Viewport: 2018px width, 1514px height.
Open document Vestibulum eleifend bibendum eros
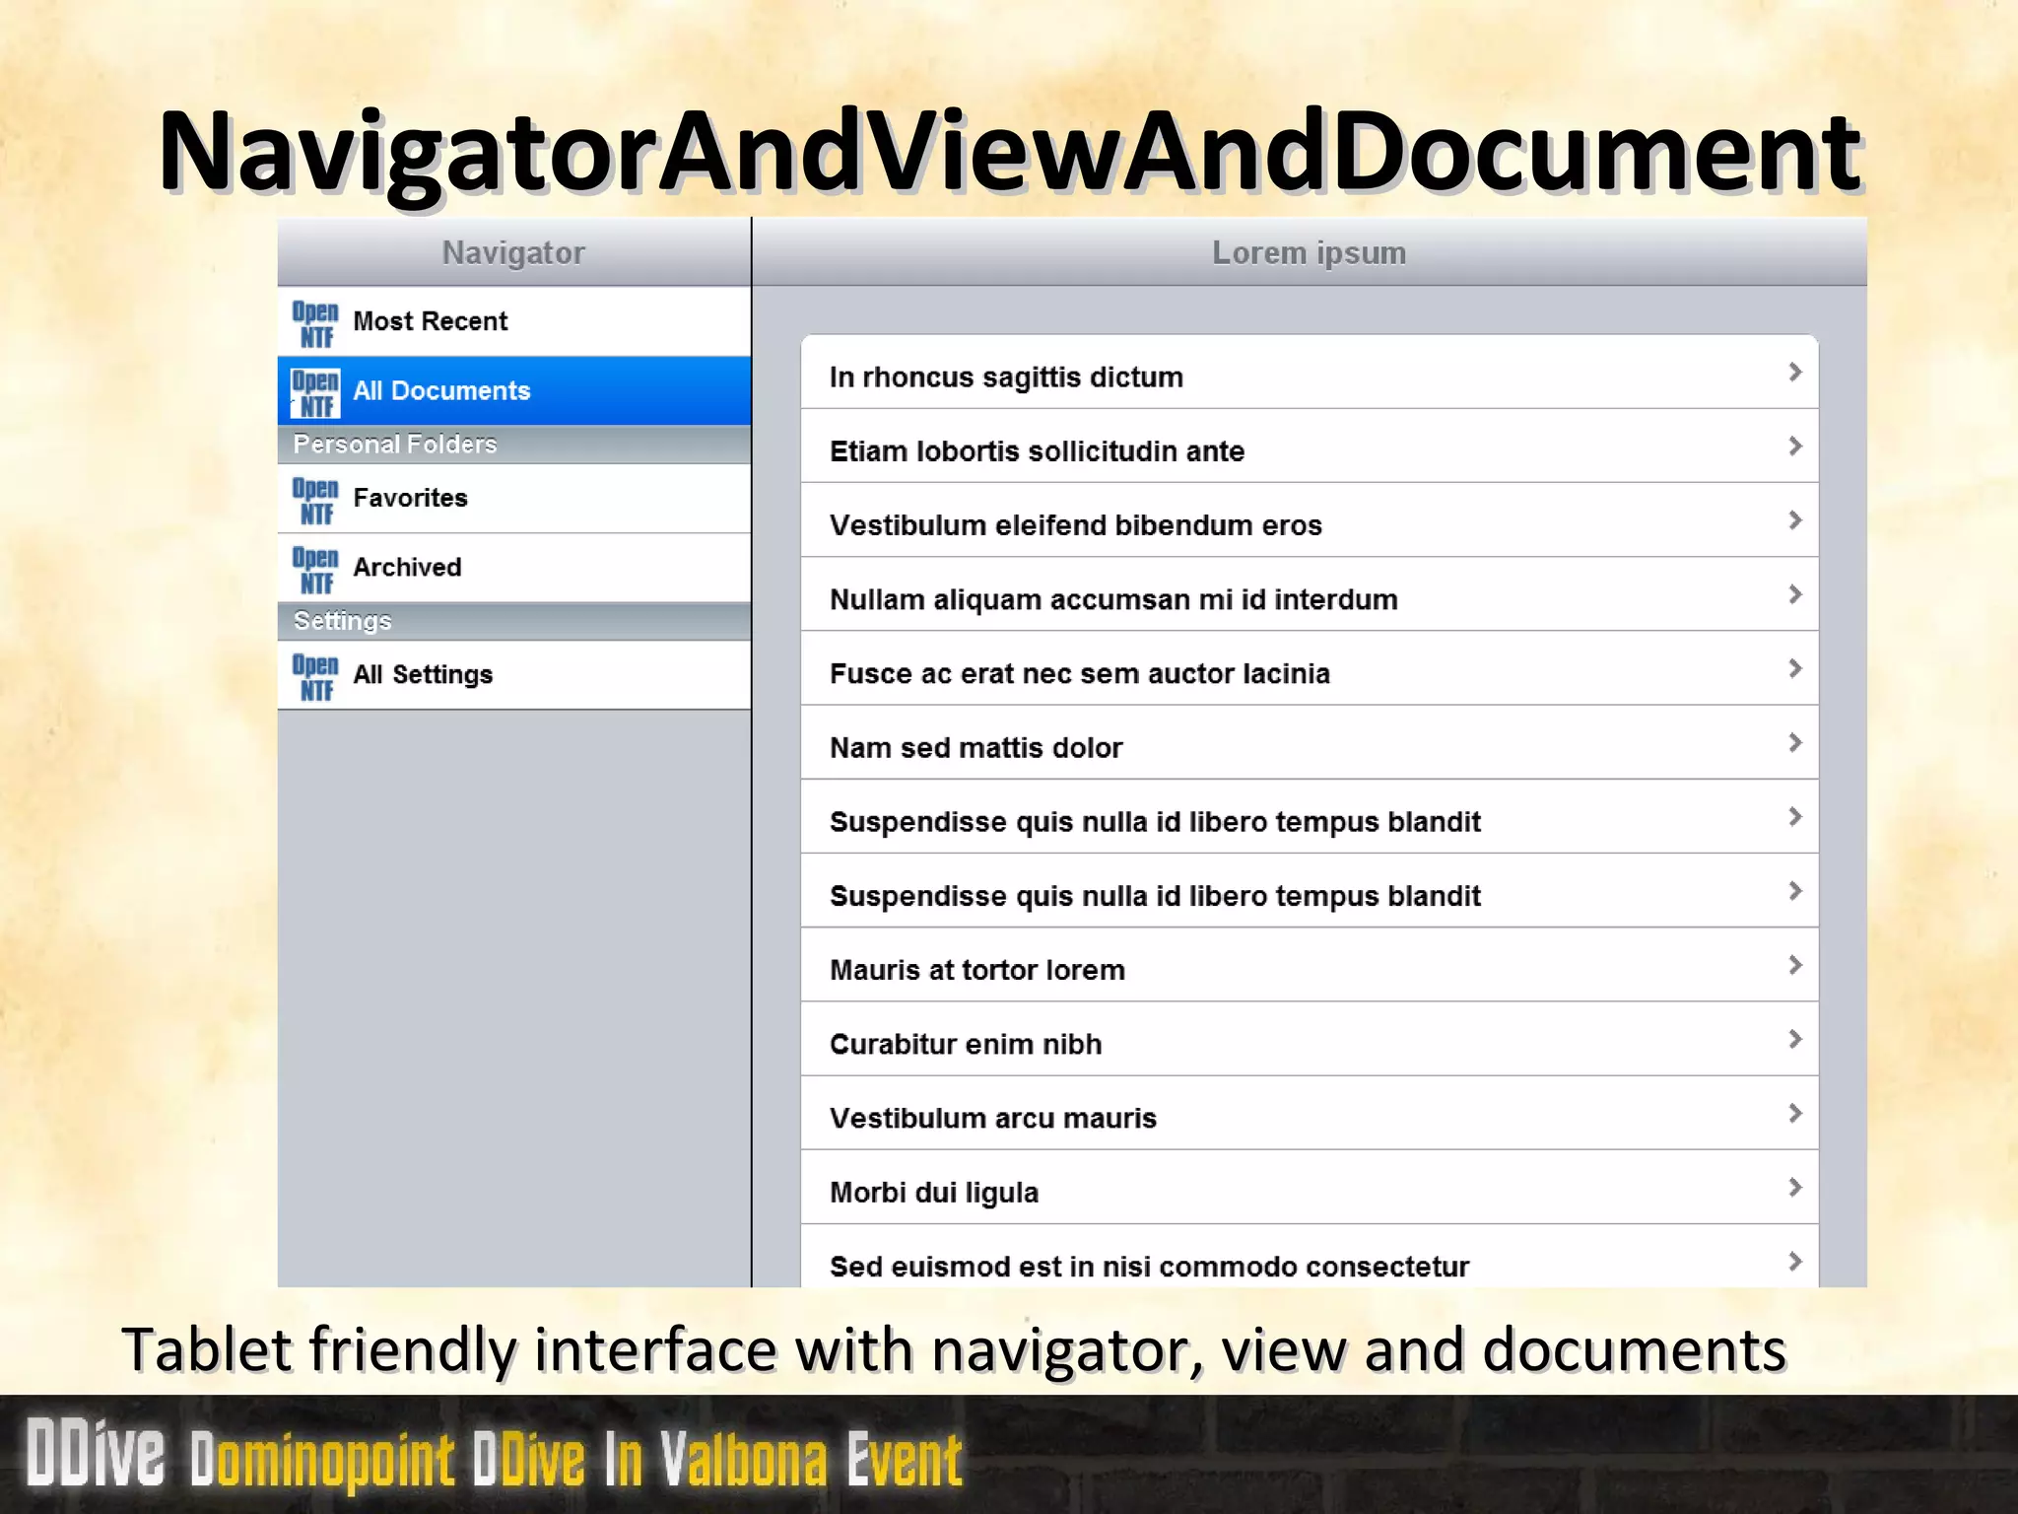[x=1310, y=519]
